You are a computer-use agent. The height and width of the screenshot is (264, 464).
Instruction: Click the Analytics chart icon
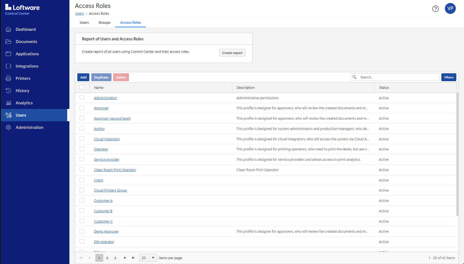(x=8, y=103)
